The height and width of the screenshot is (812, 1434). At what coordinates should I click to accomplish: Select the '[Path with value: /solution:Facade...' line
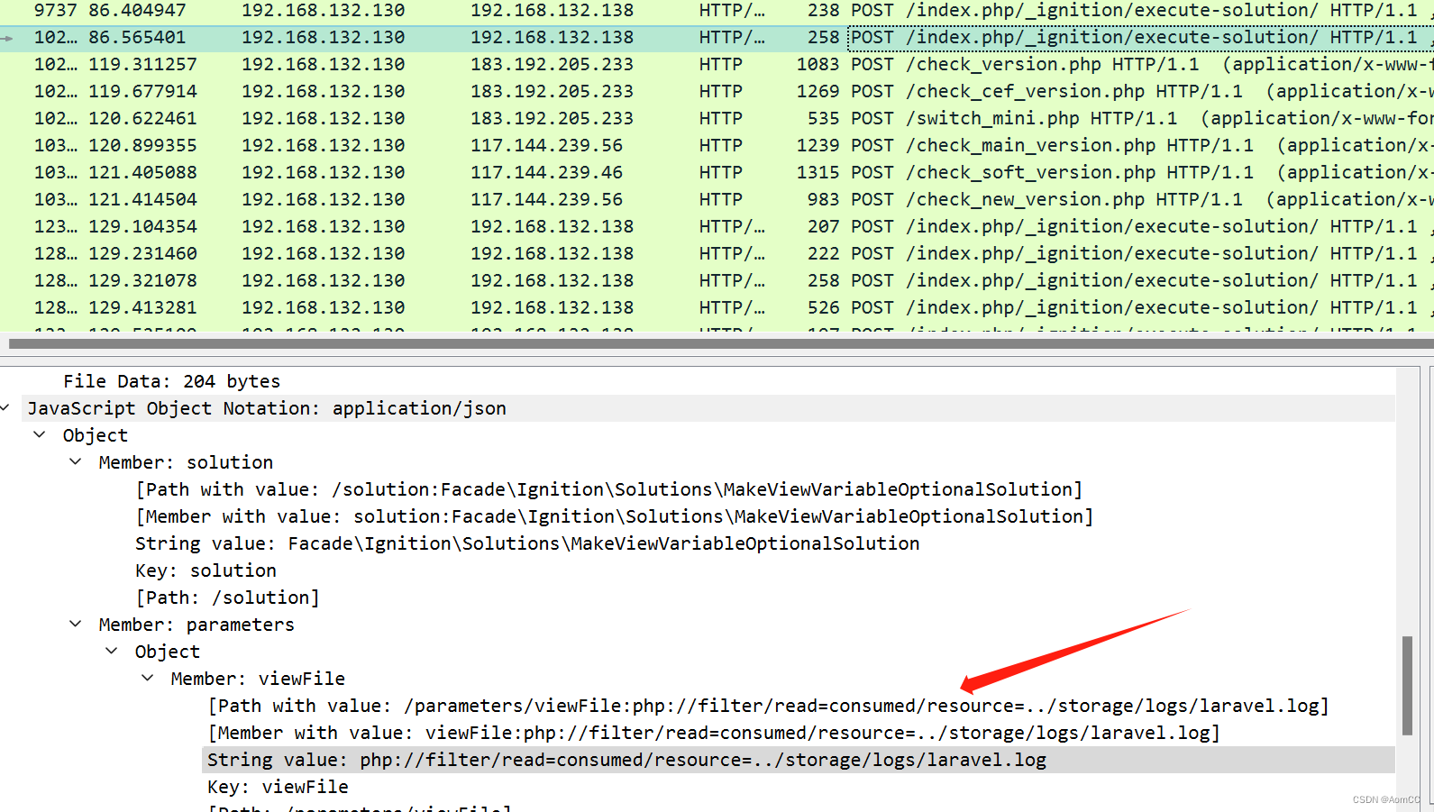coord(608,489)
